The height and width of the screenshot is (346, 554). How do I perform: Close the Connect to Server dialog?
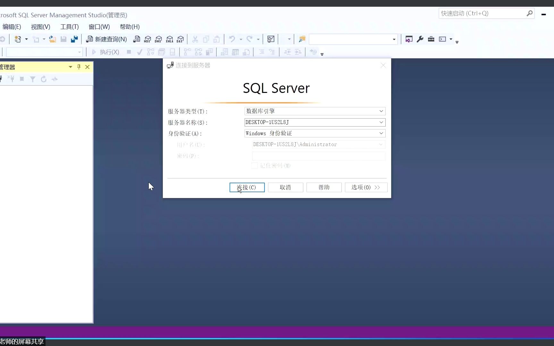tap(383, 65)
